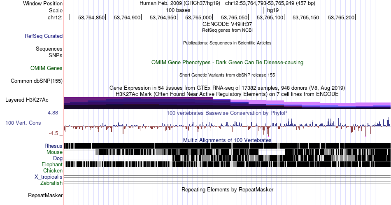Click the 53,764,850 ruler position

pos(91,17)
